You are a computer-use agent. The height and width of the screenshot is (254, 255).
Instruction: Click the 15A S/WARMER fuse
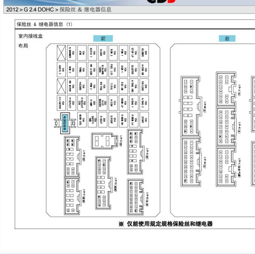(x=71, y=53)
